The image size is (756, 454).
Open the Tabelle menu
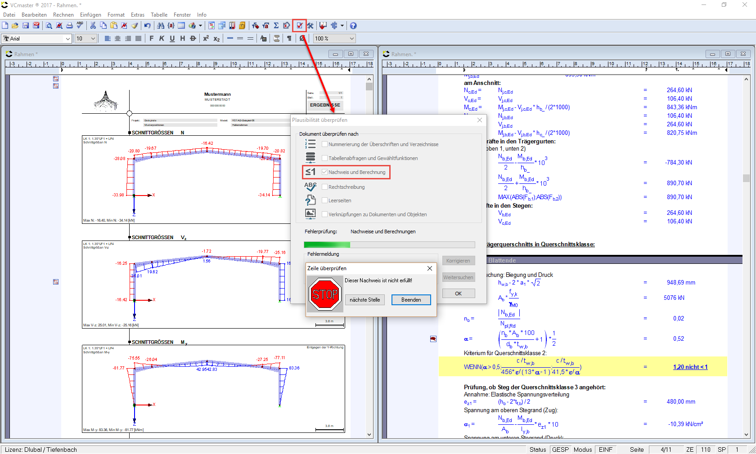pos(159,15)
